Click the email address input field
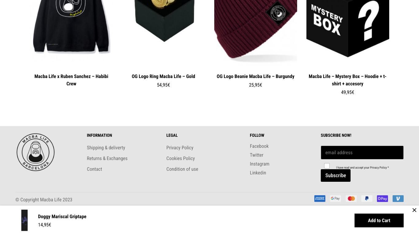Viewport: 419px width, 235px height. click(x=362, y=152)
